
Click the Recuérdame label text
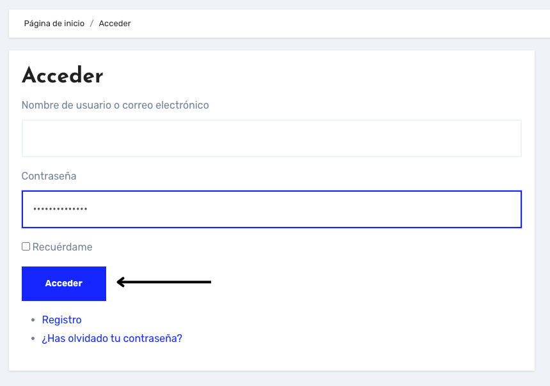(x=62, y=247)
